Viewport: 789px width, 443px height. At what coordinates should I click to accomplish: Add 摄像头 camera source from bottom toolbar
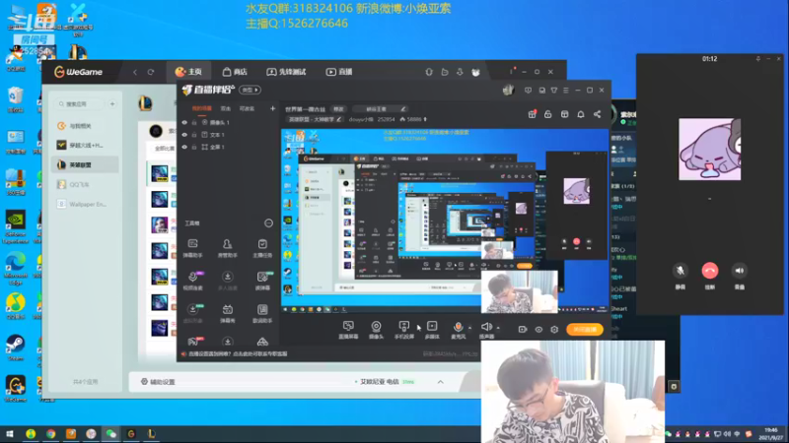[376, 330]
